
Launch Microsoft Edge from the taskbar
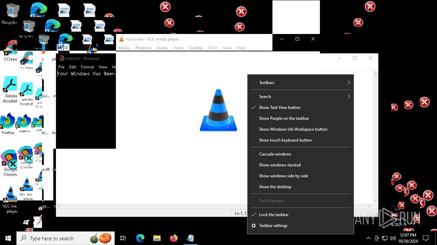click(x=140, y=238)
